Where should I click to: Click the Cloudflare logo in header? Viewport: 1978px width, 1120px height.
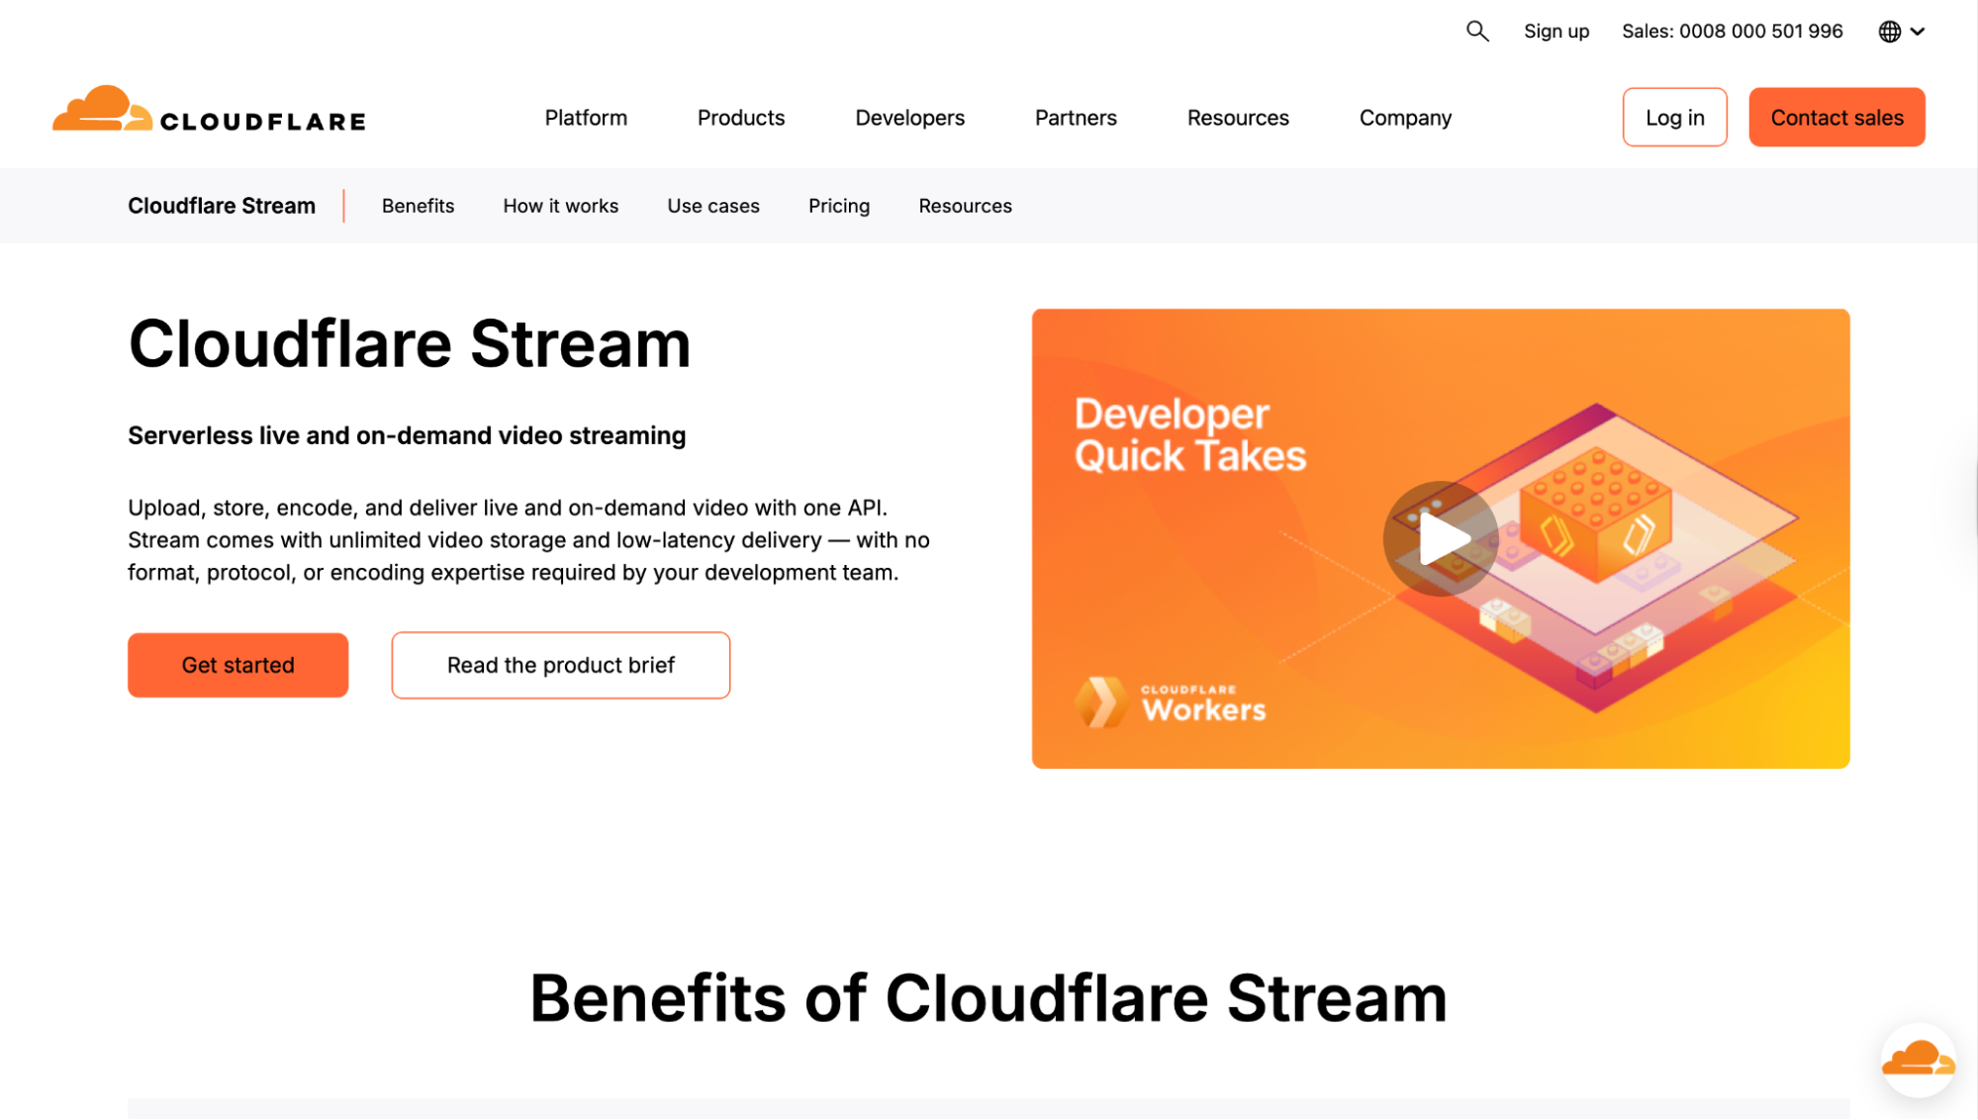point(209,109)
